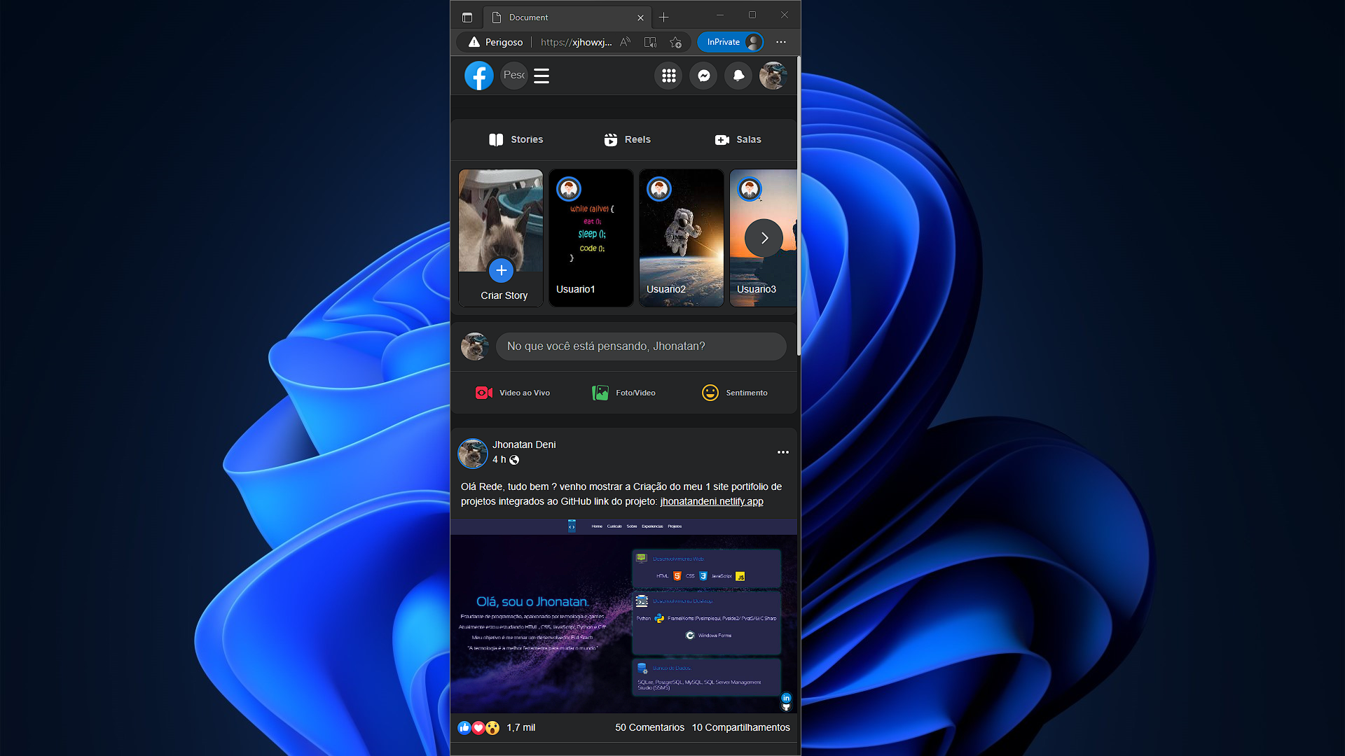Click the heart reaction icon
Screen dimensions: 1345x756
tap(478, 728)
